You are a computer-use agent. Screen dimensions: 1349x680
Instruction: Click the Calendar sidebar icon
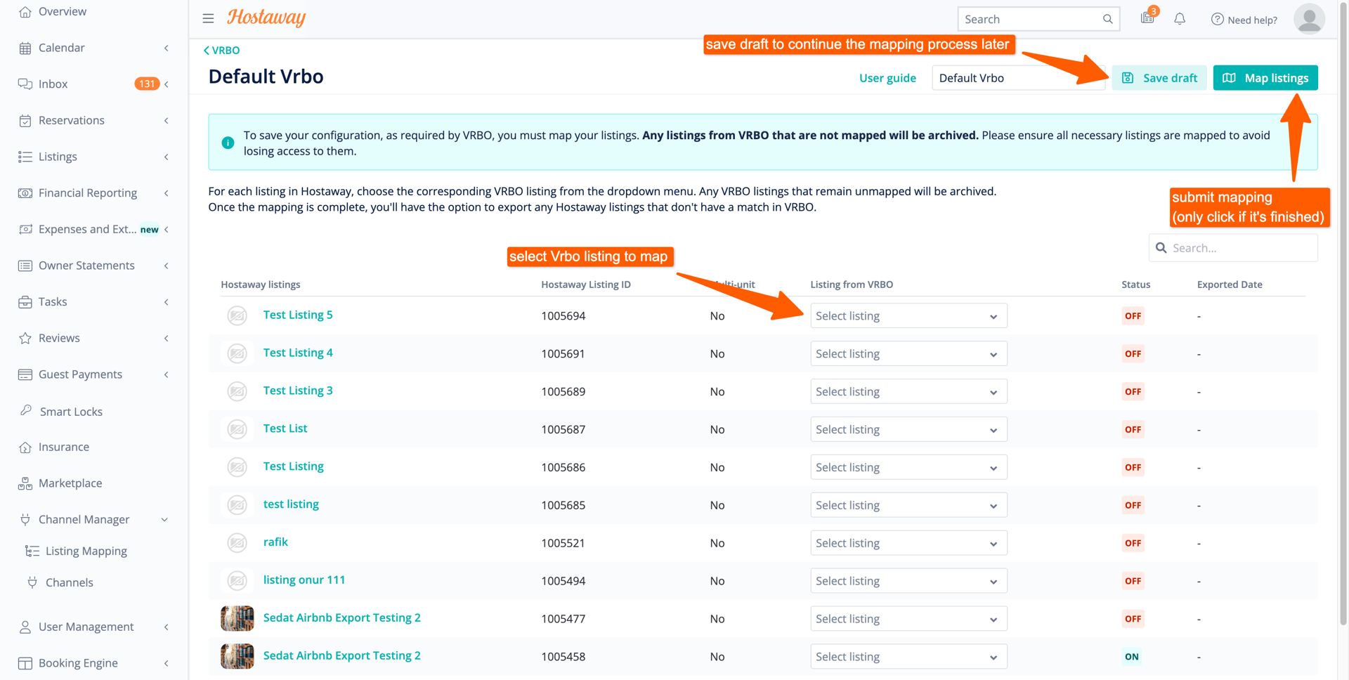25,48
